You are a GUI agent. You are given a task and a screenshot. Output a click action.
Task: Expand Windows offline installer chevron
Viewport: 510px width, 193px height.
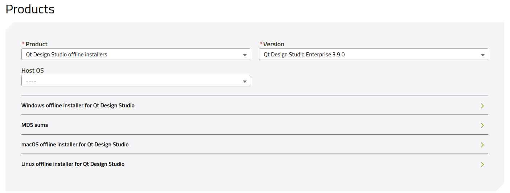(482, 106)
